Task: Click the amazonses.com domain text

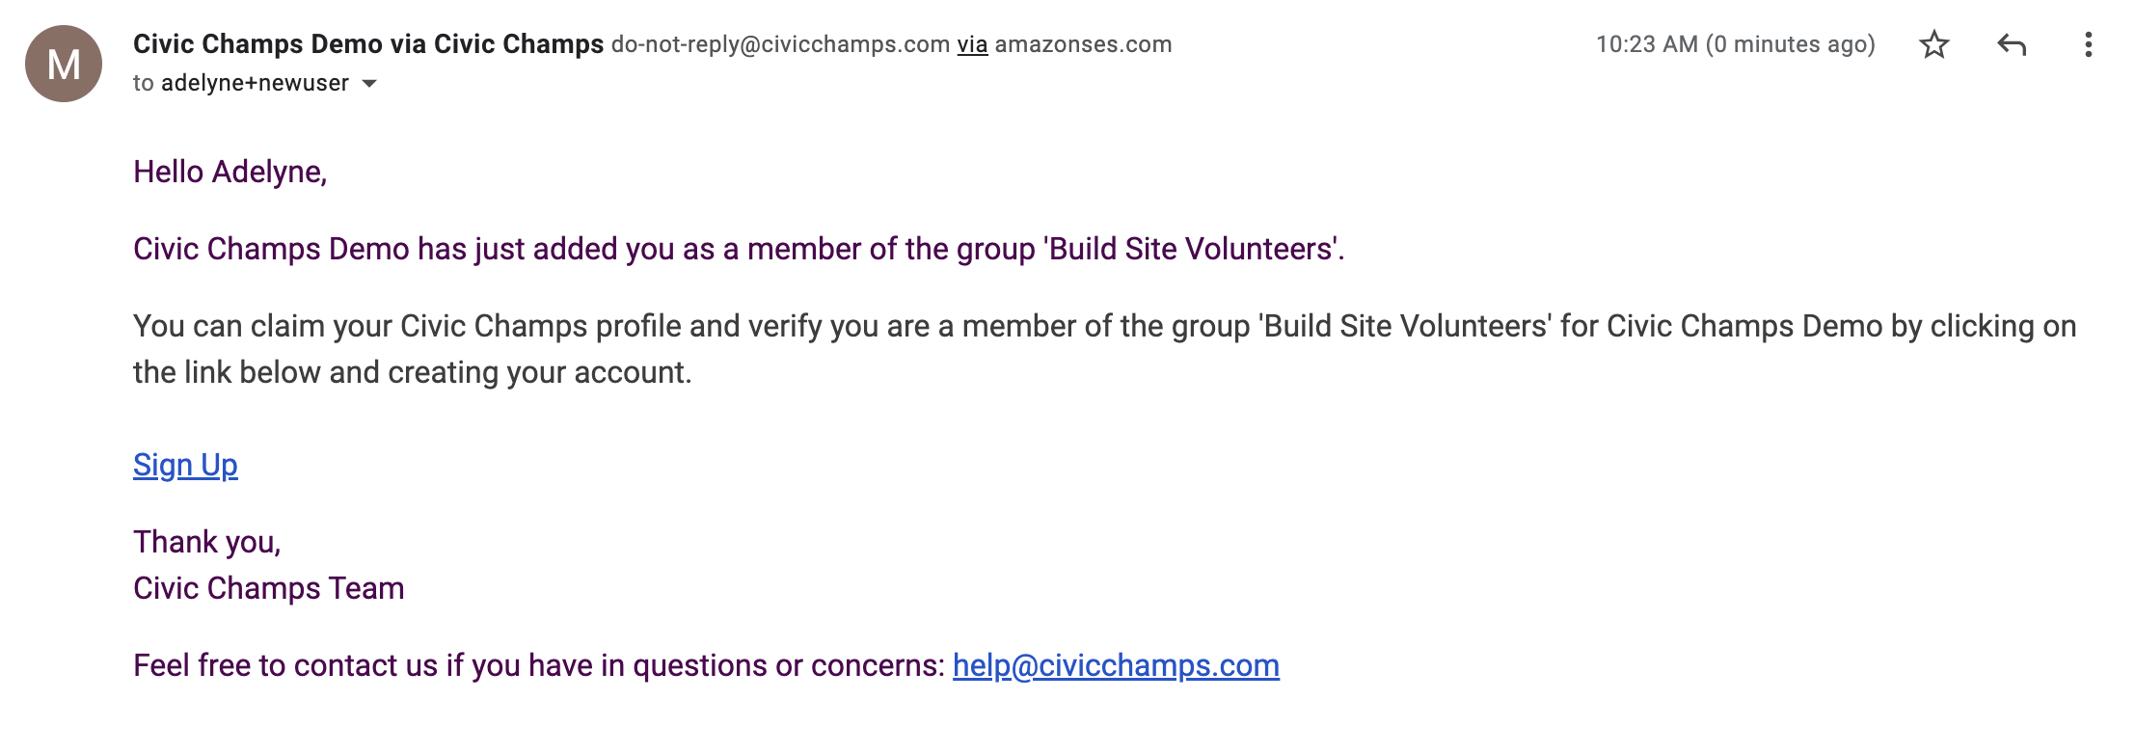Action: (x=1083, y=44)
